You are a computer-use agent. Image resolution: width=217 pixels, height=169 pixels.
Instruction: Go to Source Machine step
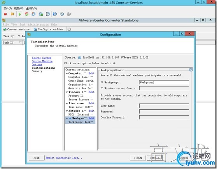pyautogui.click(x=42, y=61)
